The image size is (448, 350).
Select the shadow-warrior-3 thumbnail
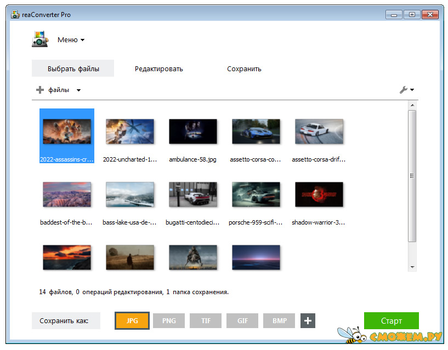click(319, 194)
